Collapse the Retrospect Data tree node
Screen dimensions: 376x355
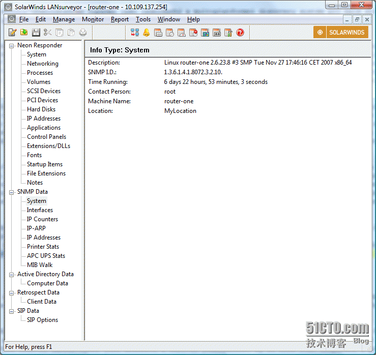pyautogui.click(x=11, y=293)
